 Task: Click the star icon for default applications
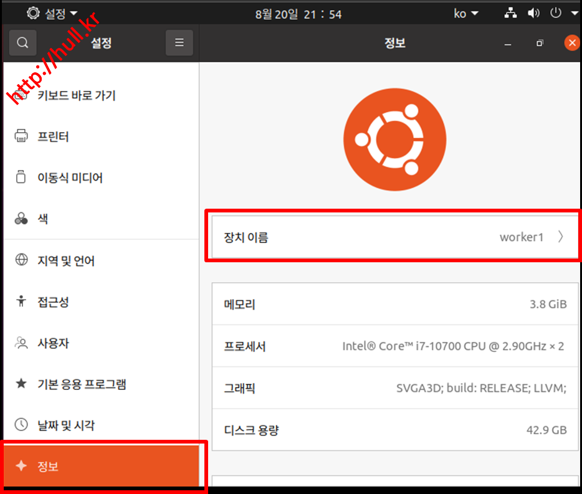click(x=21, y=383)
